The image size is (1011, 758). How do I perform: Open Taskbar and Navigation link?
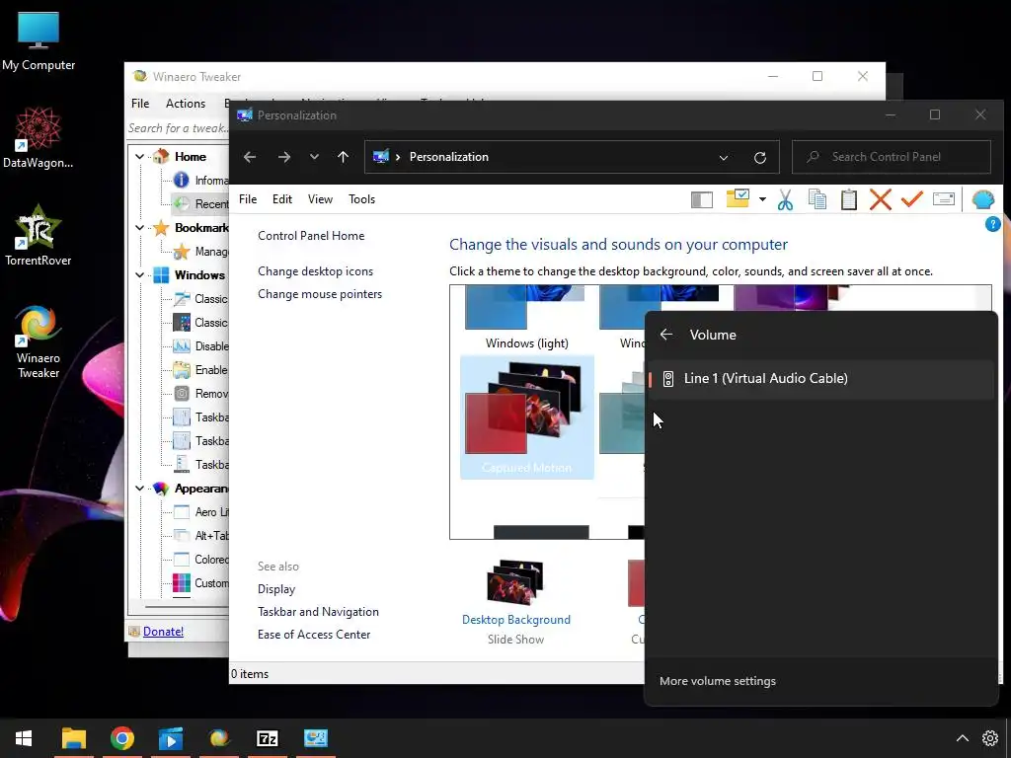[x=318, y=612]
